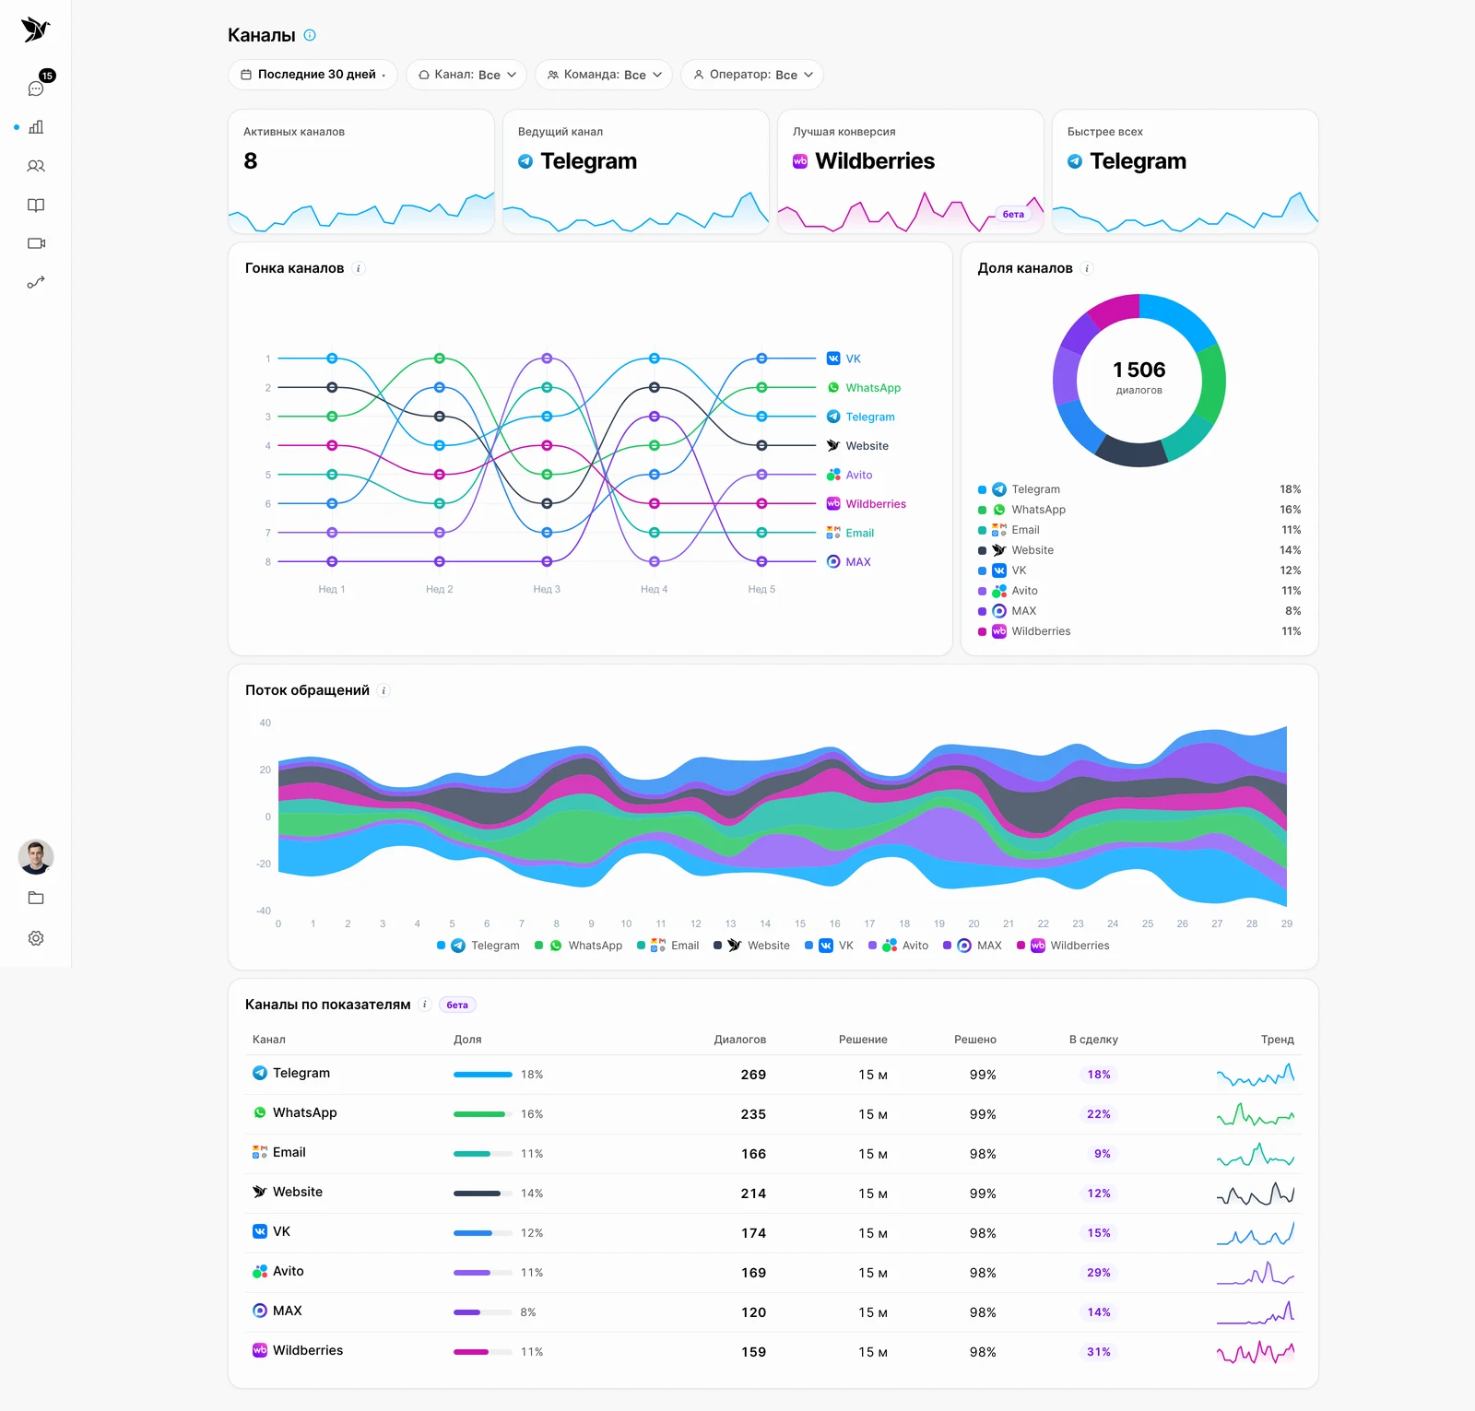
Task: Sort table by Решение column header
Action: (x=863, y=1040)
